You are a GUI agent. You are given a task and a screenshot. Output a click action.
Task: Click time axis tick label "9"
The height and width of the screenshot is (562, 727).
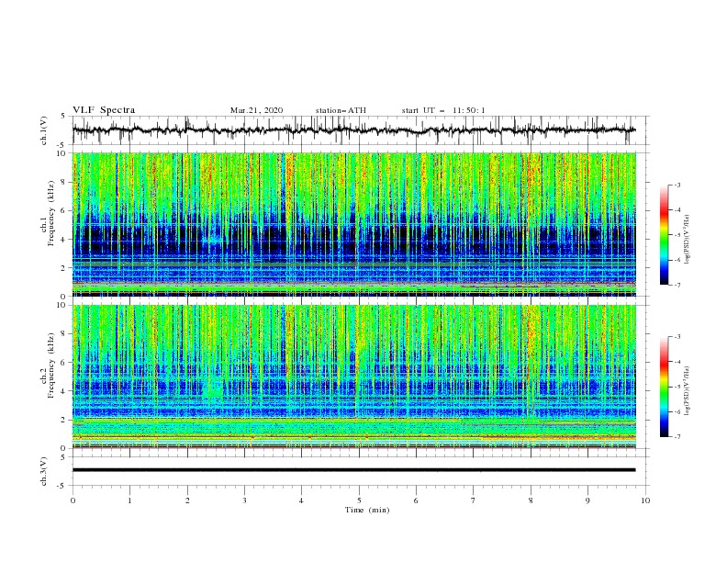click(587, 500)
